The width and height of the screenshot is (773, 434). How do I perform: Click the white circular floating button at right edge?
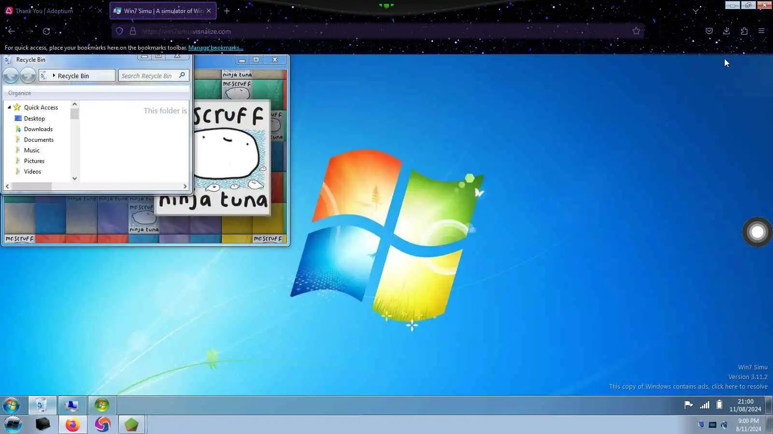click(757, 232)
